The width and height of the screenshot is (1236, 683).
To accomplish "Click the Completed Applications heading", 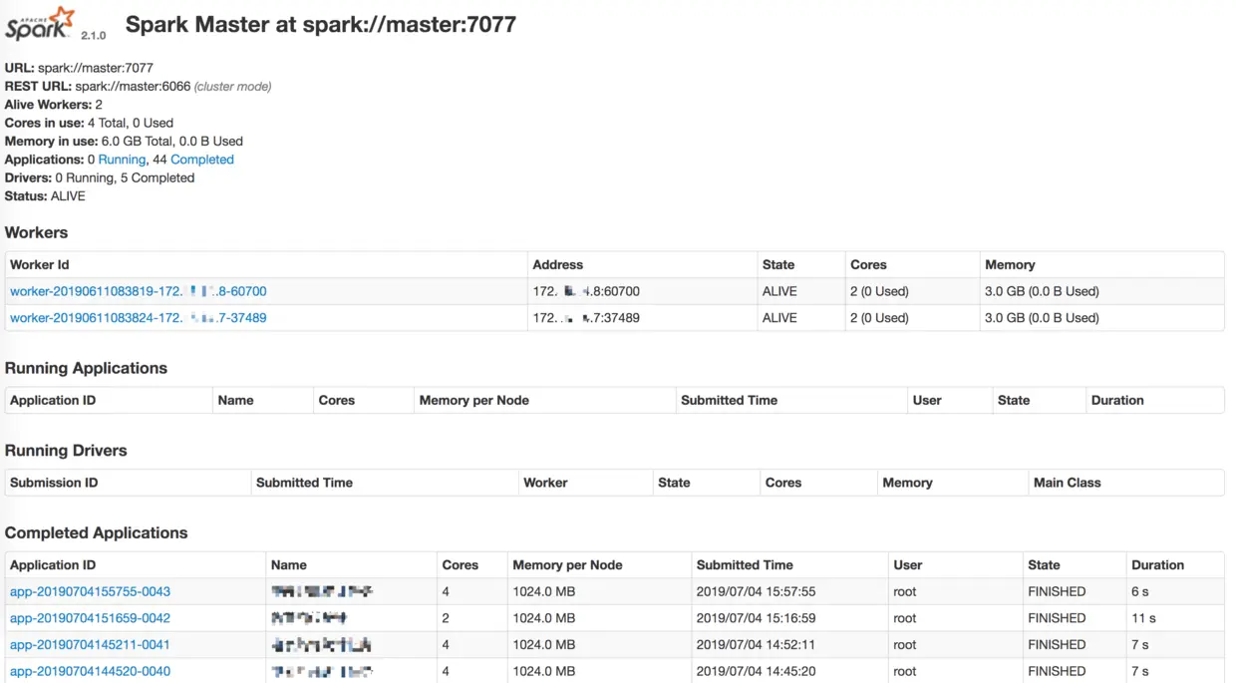I will point(97,532).
